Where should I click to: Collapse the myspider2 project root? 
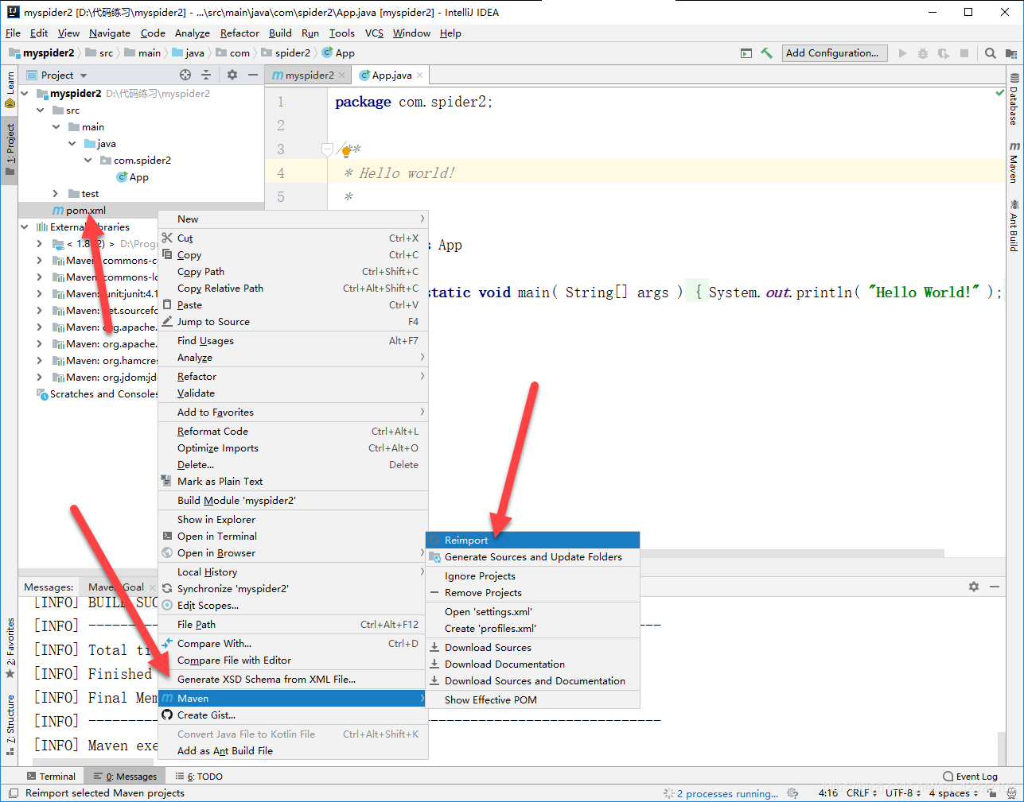(25, 93)
